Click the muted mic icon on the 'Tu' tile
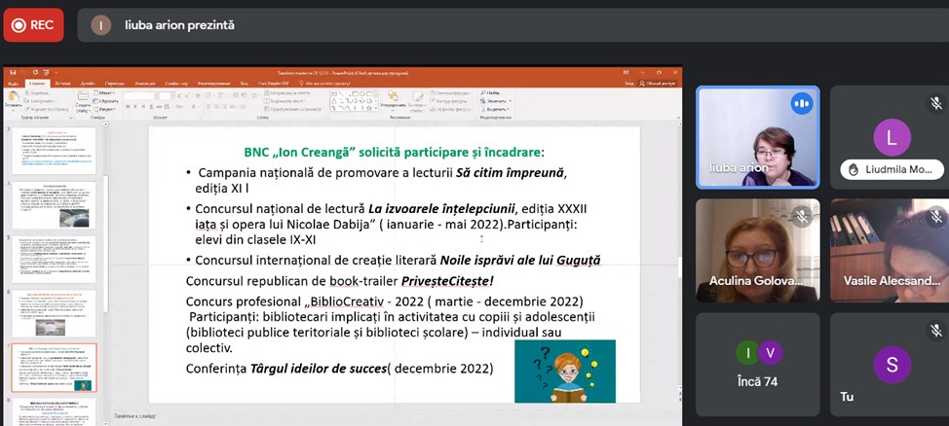Screen dimensions: 949x426 coord(935,330)
